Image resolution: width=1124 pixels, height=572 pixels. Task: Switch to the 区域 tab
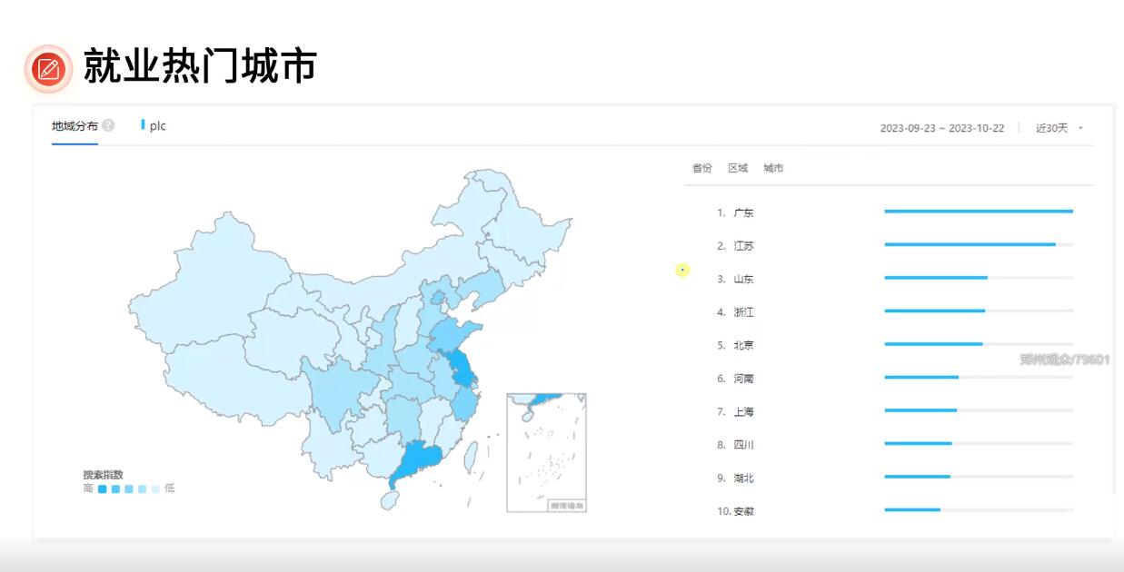point(738,168)
